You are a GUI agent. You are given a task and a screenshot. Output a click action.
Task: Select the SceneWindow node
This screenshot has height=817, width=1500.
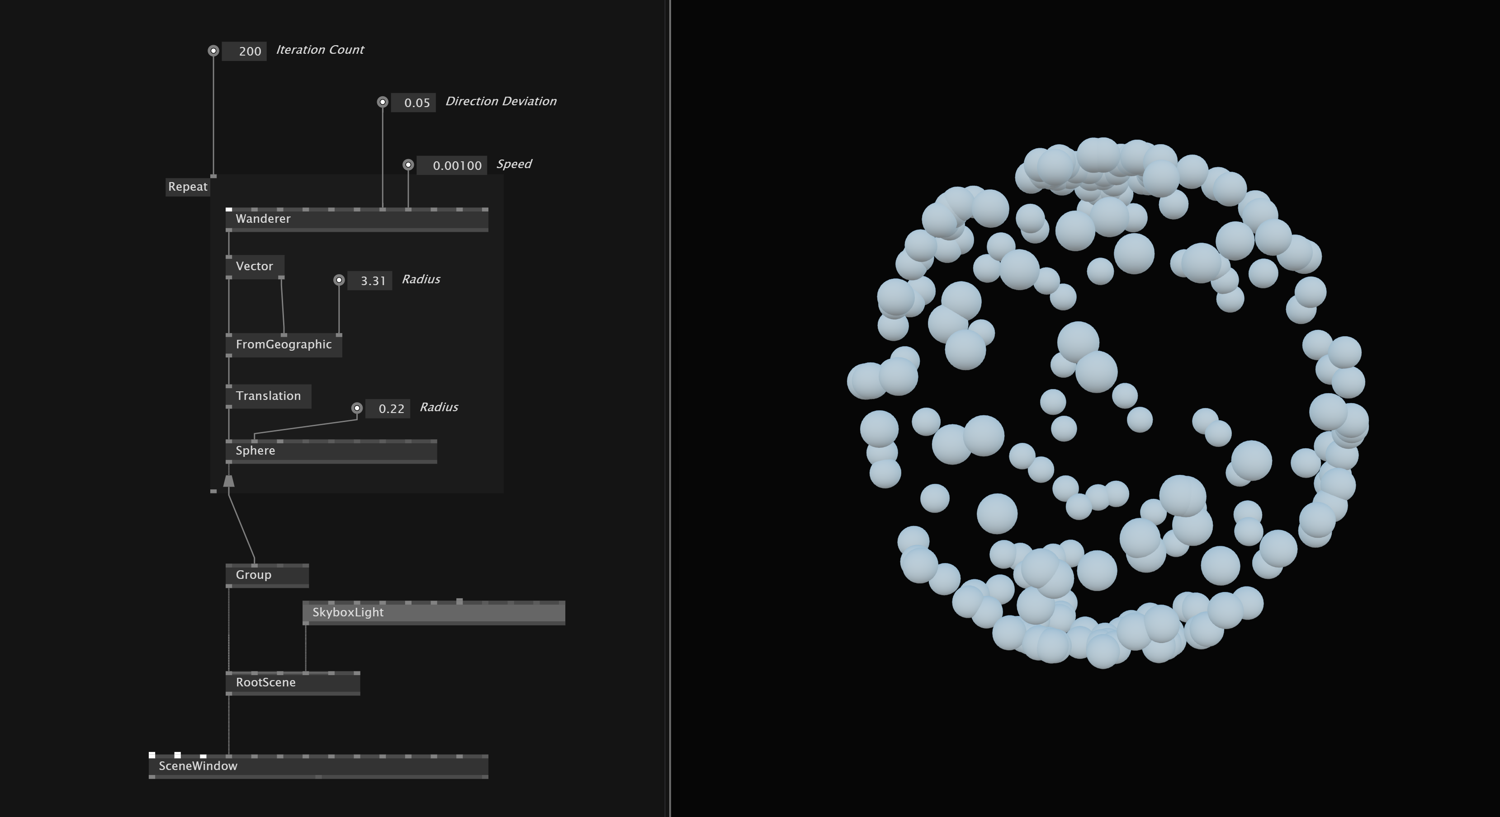198,766
